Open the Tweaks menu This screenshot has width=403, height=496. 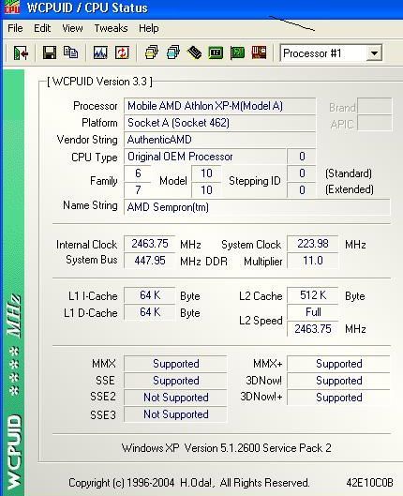(111, 28)
